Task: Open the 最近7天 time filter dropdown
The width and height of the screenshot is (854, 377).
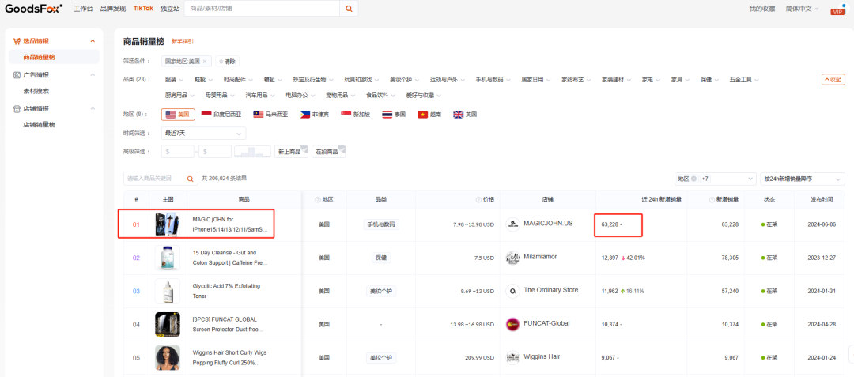Action: (204, 133)
